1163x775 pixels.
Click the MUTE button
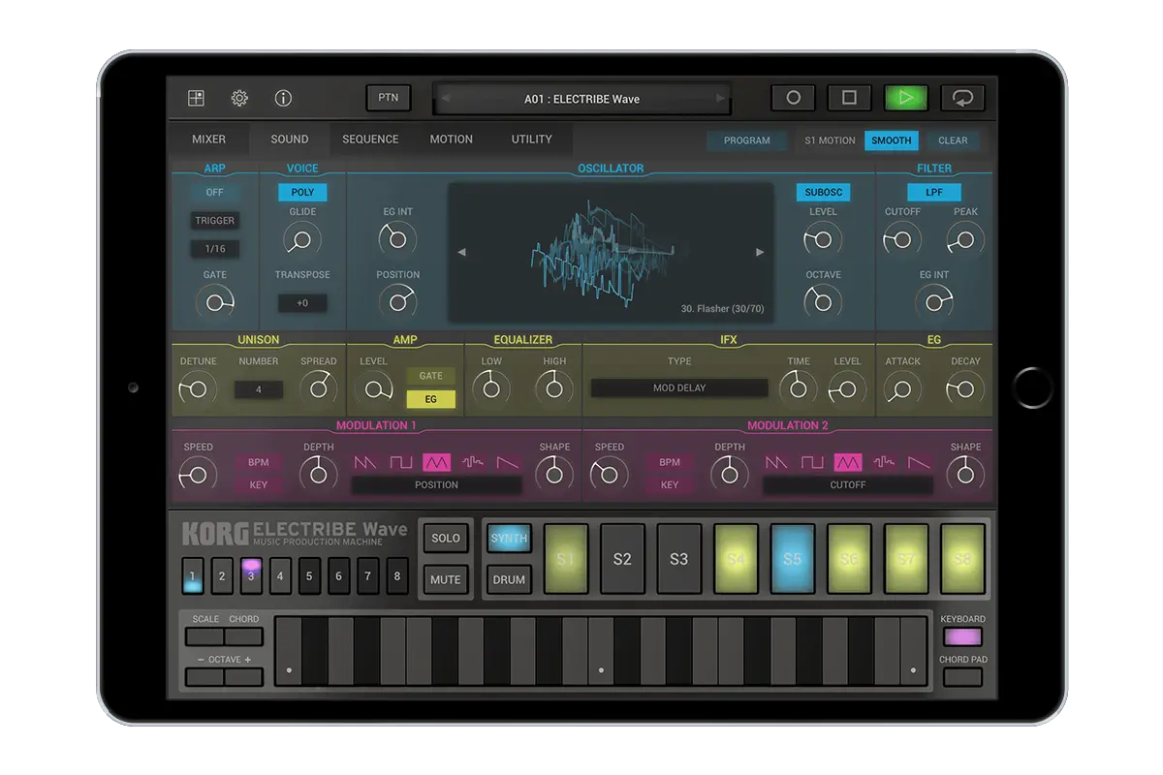[446, 579]
